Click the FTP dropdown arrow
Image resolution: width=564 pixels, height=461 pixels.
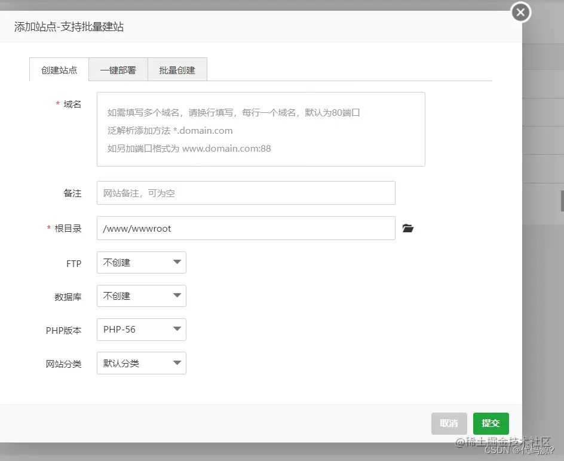pyautogui.click(x=177, y=262)
